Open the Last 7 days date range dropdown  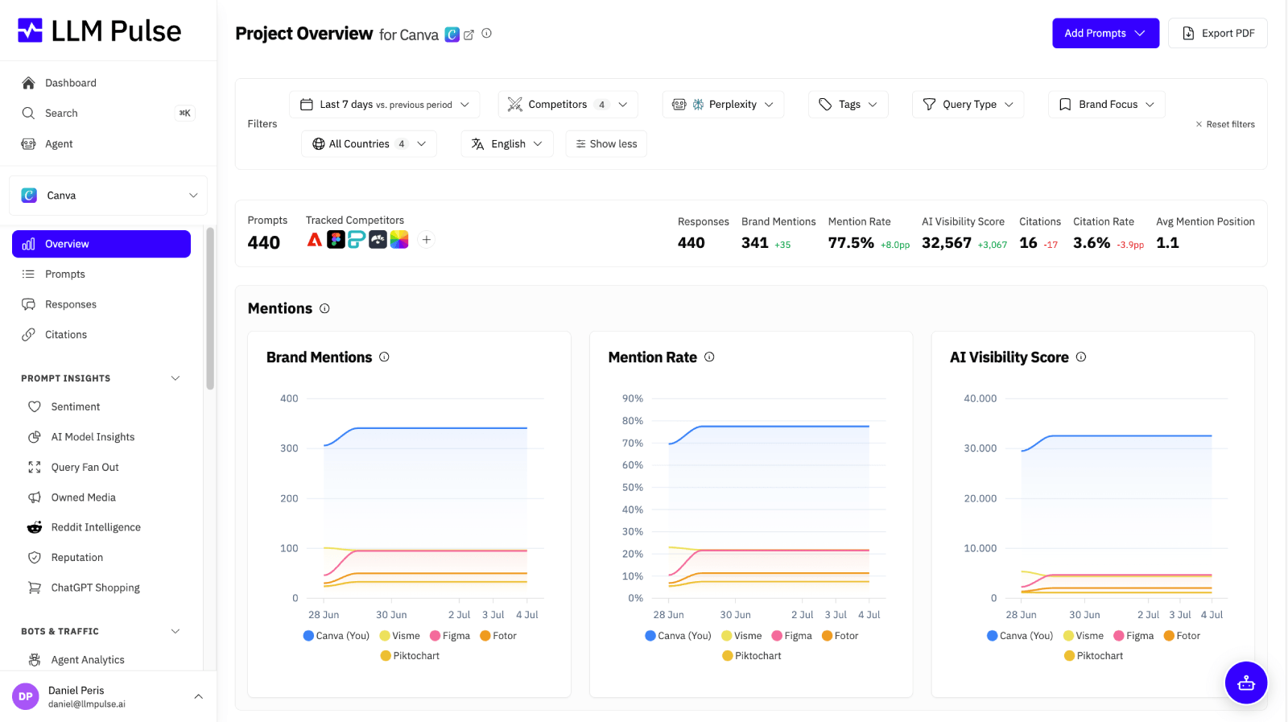pos(384,105)
